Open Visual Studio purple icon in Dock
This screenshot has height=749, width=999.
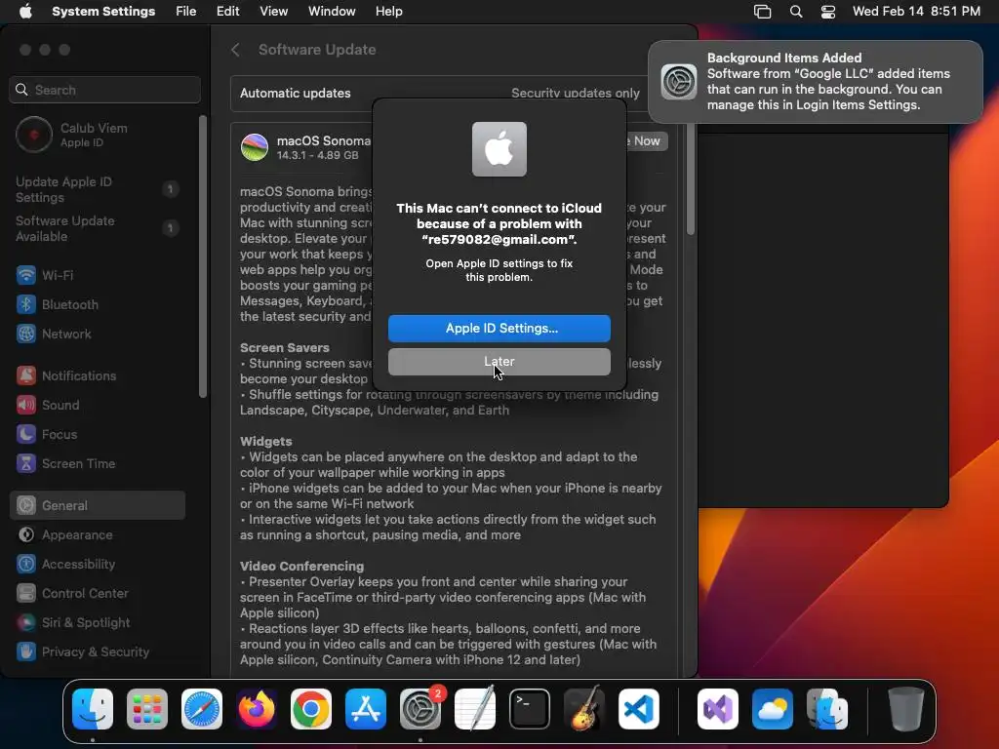tap(718, 709)
